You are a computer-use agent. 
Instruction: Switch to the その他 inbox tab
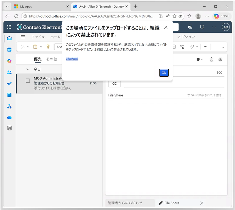point(52,59)
